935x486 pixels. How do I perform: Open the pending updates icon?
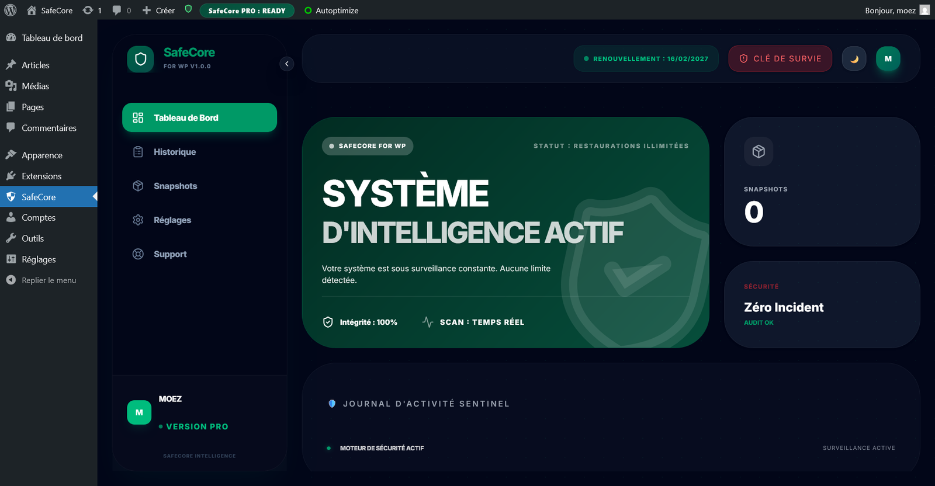click(92, 11)
